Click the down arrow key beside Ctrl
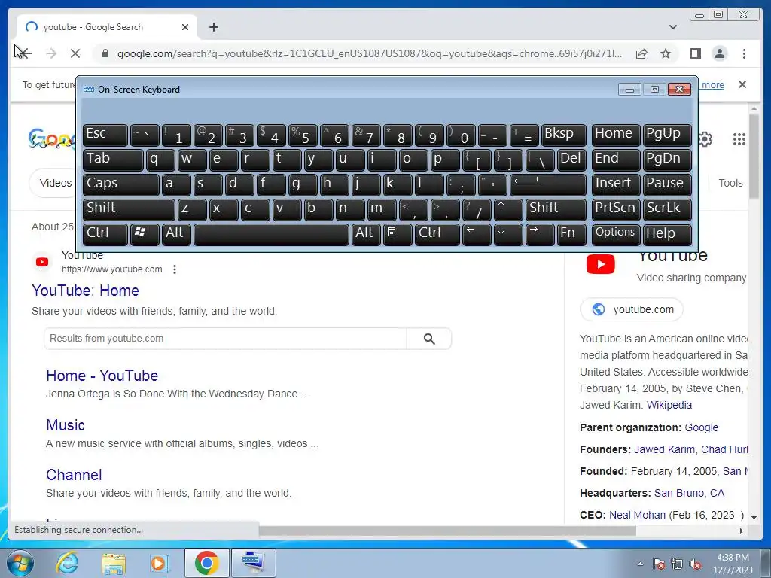This screenshot has width=771, height=578. point(508,233)
